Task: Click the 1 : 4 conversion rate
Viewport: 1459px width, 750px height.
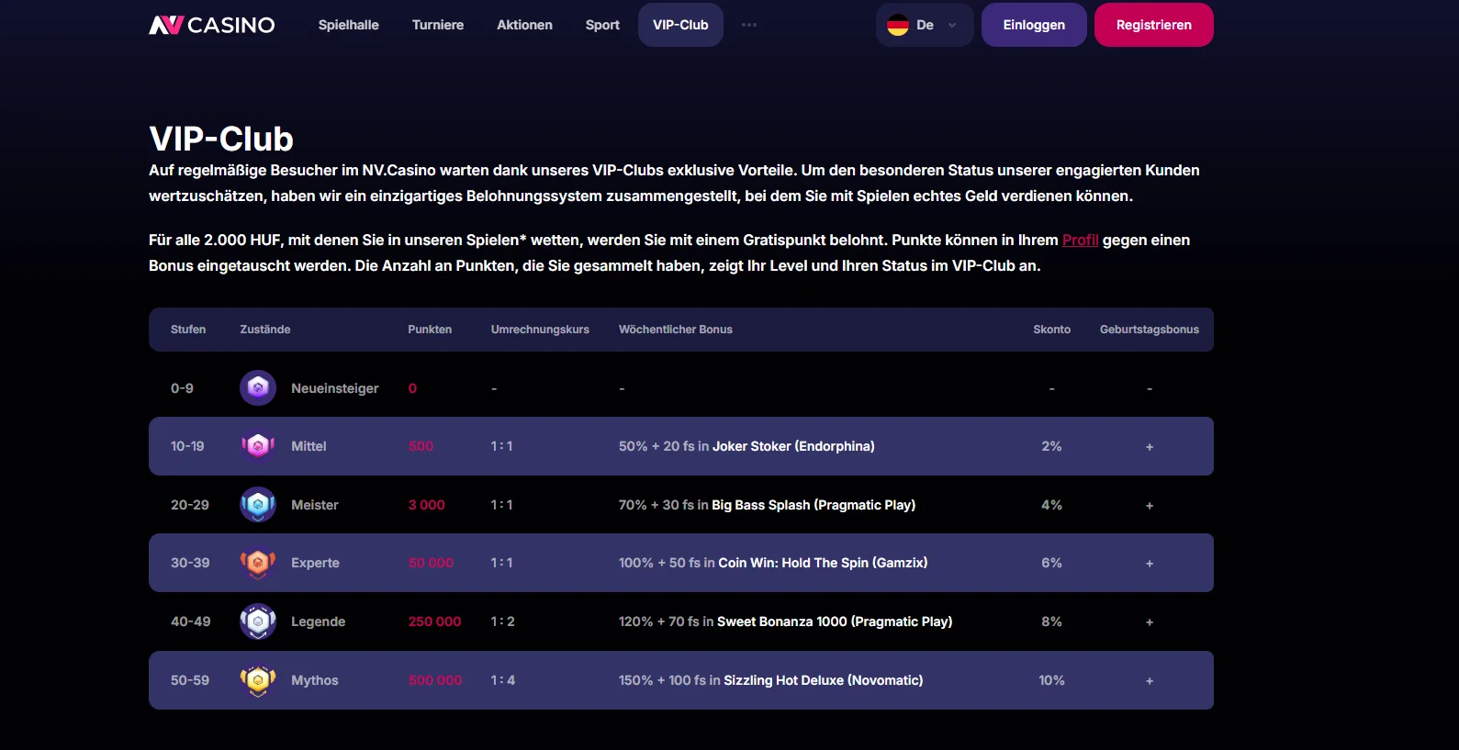Action: tap(503, 680)
